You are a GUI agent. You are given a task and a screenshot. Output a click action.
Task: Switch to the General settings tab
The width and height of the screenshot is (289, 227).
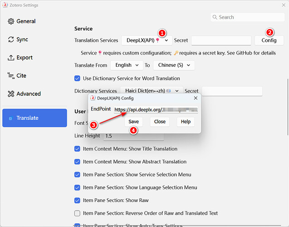pos(26,21)
